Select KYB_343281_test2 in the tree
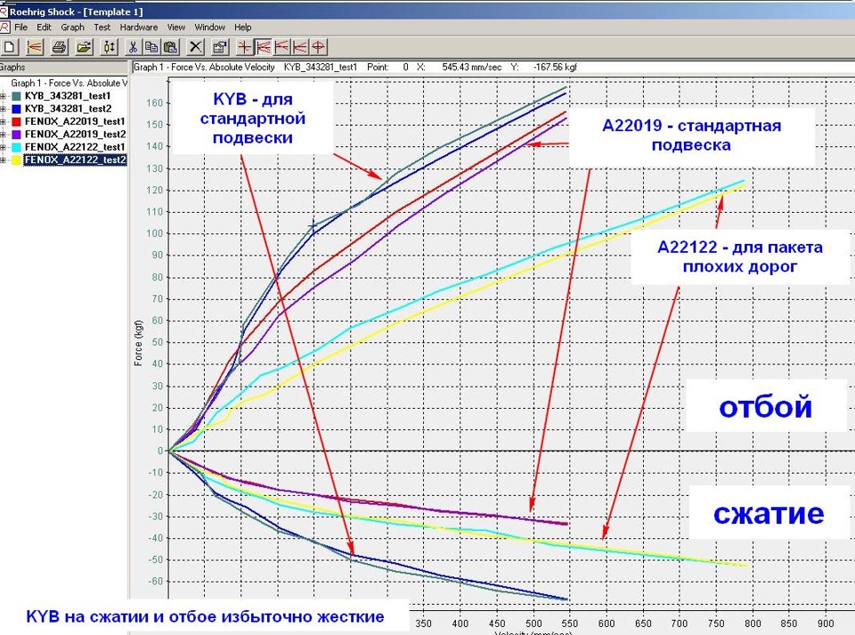This screenshot has height=635, width=855. click(x=68, y=109)
